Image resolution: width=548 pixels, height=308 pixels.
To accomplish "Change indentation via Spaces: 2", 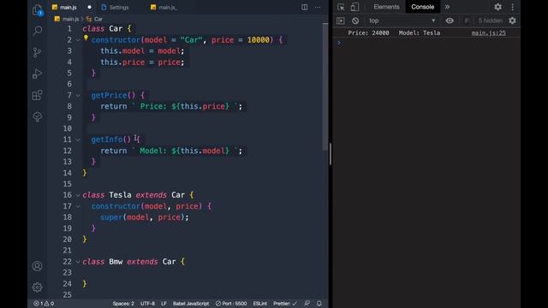I will click(123, 304).
